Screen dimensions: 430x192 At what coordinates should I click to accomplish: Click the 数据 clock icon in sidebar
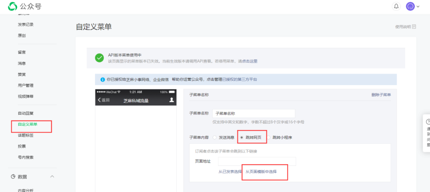13,176
